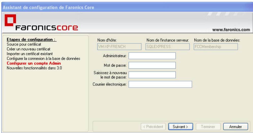Viewport: 253px width, 133px height.
Task: Select step Créer un nouveau certificat
Action: (x=28, y=49)
